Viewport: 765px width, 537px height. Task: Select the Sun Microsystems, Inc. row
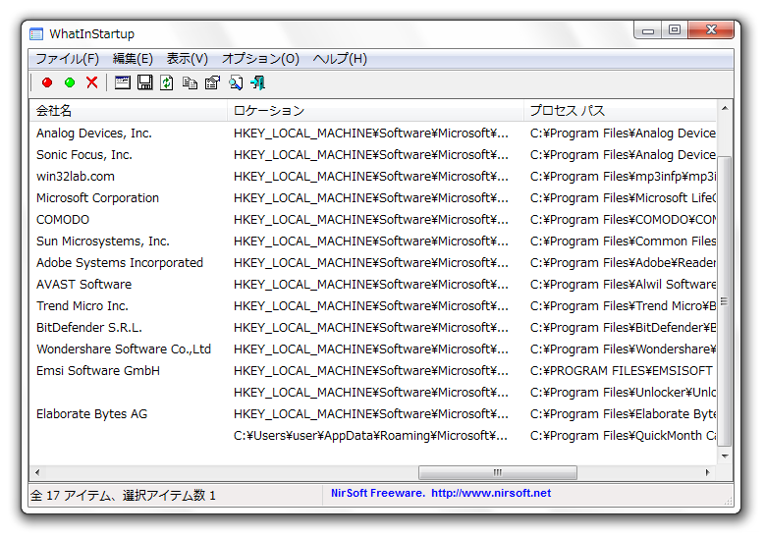coord(373,241)
